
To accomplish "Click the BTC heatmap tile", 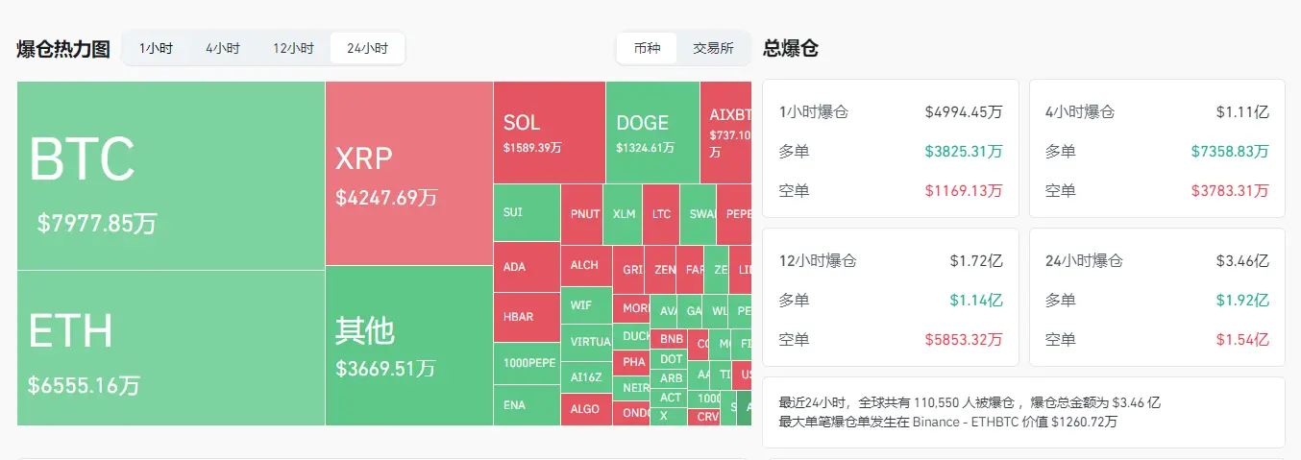I will 171,176.
